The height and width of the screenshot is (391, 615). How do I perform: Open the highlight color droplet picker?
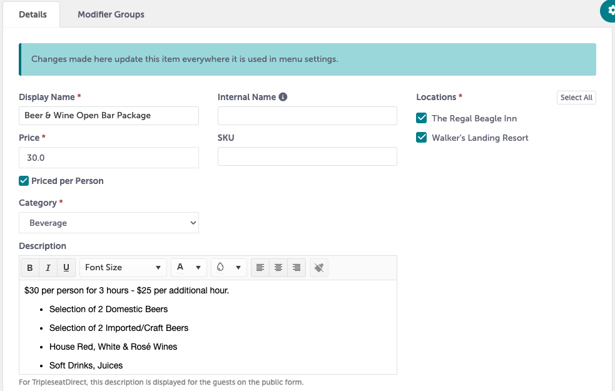[228, 268]
